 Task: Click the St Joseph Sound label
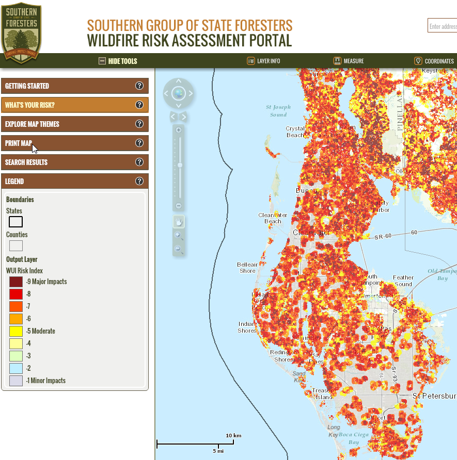278,110
